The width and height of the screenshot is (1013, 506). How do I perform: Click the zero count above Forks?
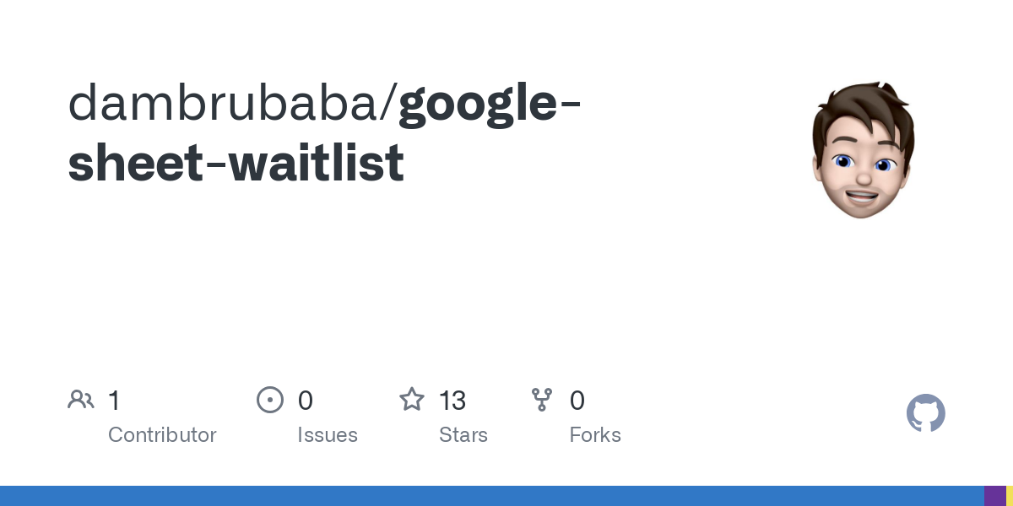pos(577,401)
